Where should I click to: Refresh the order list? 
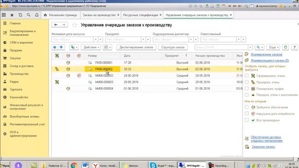pos(285,47)
